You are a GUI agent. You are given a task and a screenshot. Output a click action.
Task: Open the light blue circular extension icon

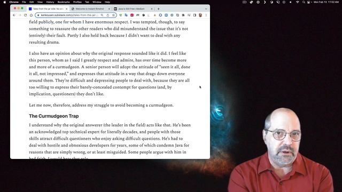click(x=172, y=15)
